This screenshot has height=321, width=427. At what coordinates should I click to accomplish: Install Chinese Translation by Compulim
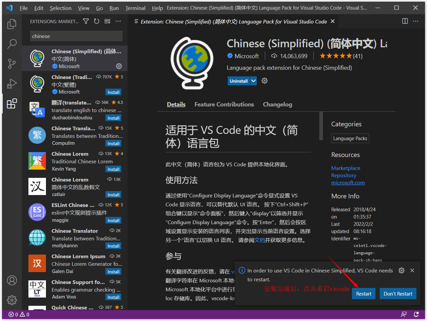point(113,143)
